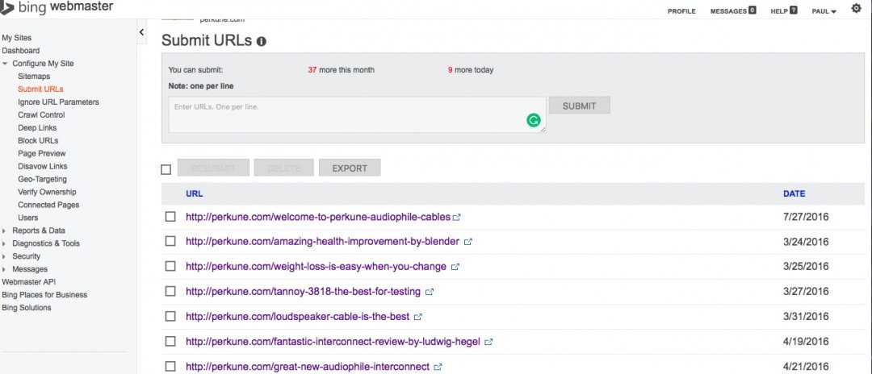Click the date 7/27/2016
The width and height of the screenshot is (872, 374).
(806, 217)
